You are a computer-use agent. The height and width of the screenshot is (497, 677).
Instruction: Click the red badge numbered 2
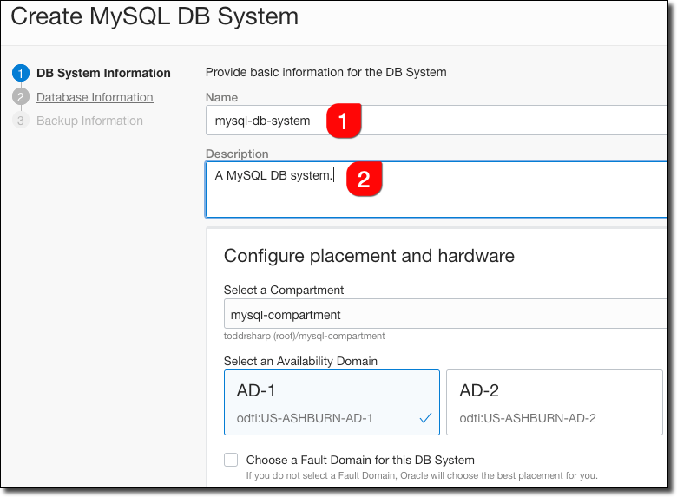coord(365,179)
